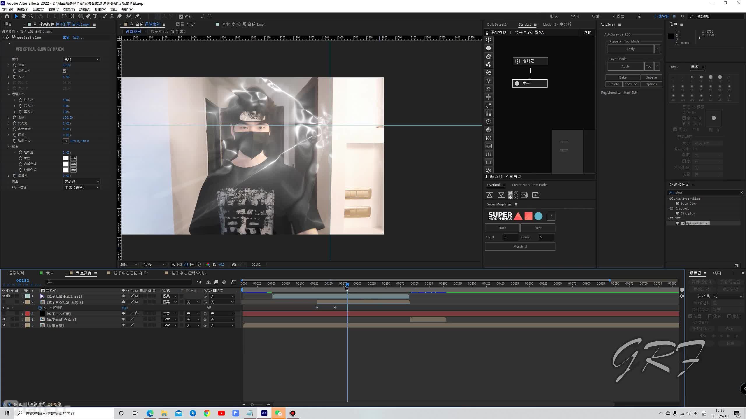Viewport: 746px width, 419px height.
Task: Click the 着色 color swatch
Action: coord(66,158)
